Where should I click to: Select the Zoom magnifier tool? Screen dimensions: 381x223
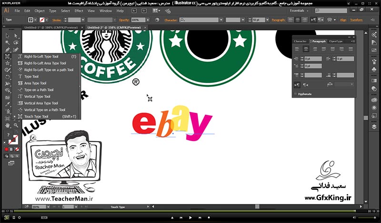click(x=16, y=125)
